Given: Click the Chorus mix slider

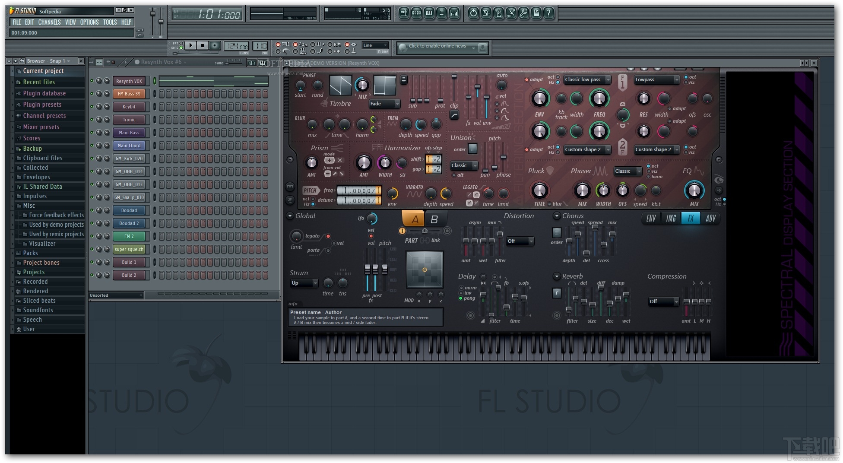Looking at the screenshot, I should 612,235.
